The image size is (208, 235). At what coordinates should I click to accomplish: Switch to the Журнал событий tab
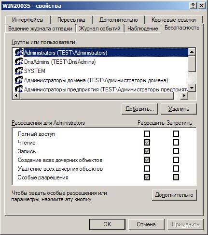click(100, 29)
